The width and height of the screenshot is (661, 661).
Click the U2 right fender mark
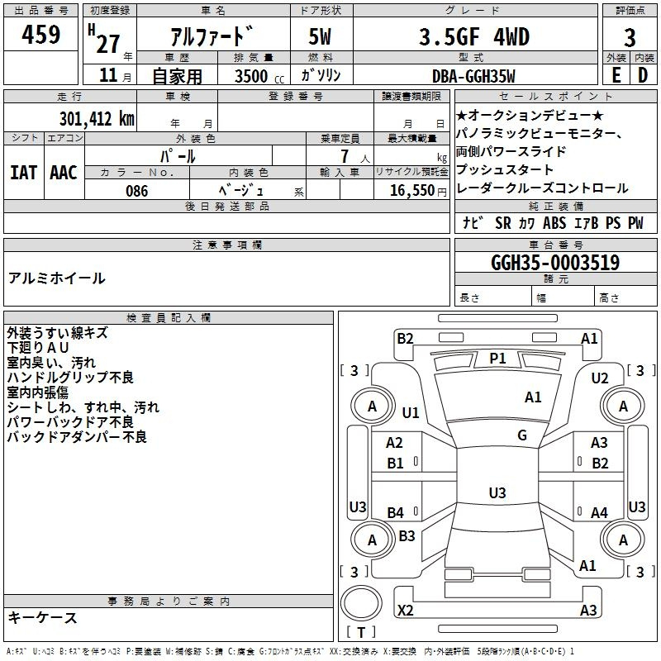pyautogui.click(x=600, y=378)
